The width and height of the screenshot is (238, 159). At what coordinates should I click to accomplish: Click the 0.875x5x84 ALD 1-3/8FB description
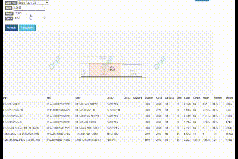click(x=87, y=128)
